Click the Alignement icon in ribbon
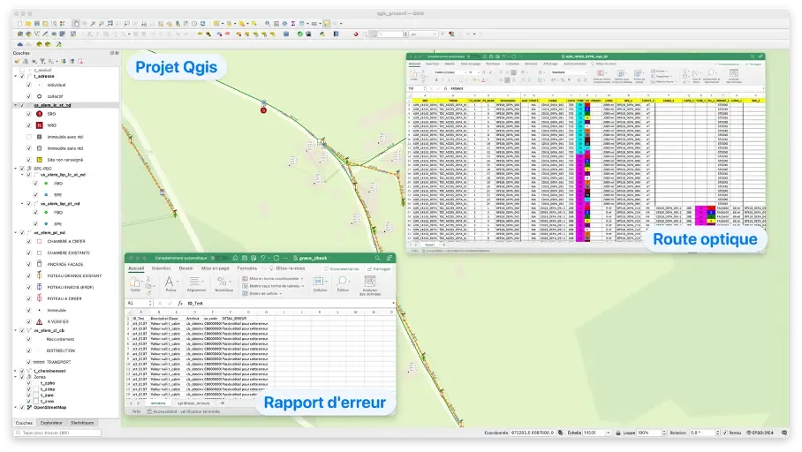The image size is (802, 452). tap(196, 283)
